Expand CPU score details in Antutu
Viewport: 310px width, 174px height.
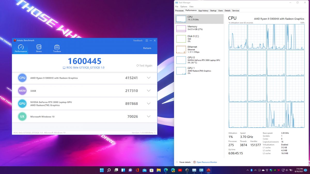(x=149, y=78)
